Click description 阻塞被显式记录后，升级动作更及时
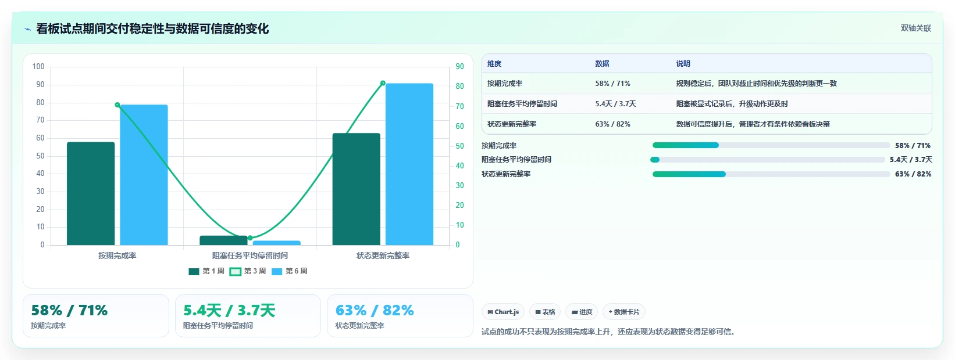This screenshot has height=360, width=955. click(732, 104)
